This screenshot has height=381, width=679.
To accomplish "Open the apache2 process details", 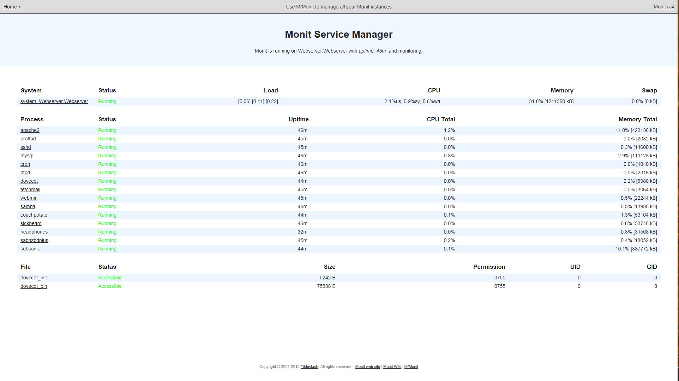I will click(x=30, y=130).
